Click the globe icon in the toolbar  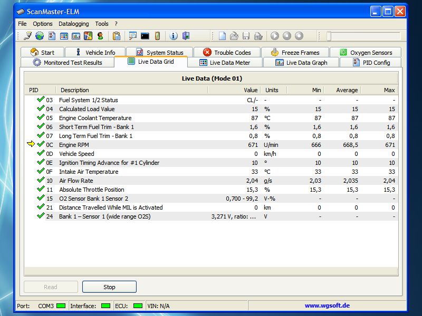pyautogui.click(x=40, y=36)
